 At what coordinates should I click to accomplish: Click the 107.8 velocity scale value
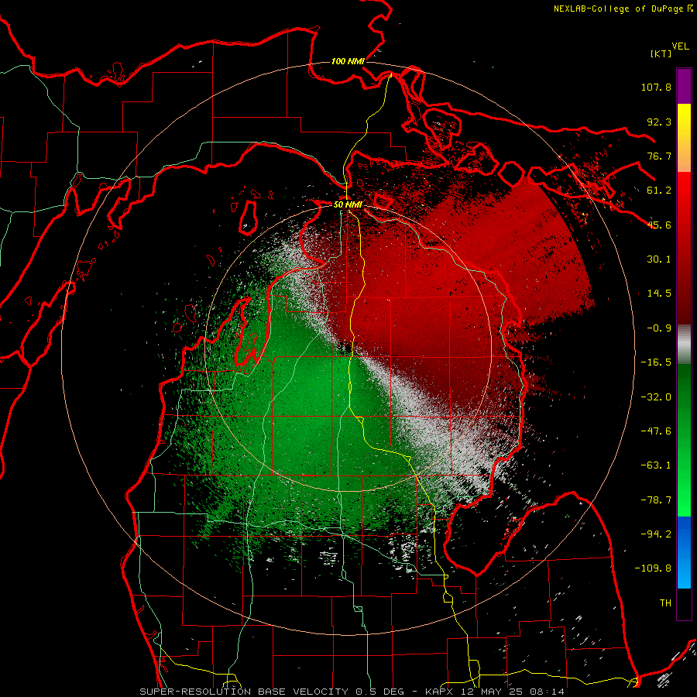pos(656,87)
